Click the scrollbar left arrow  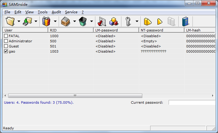click(x=5, y=96)
